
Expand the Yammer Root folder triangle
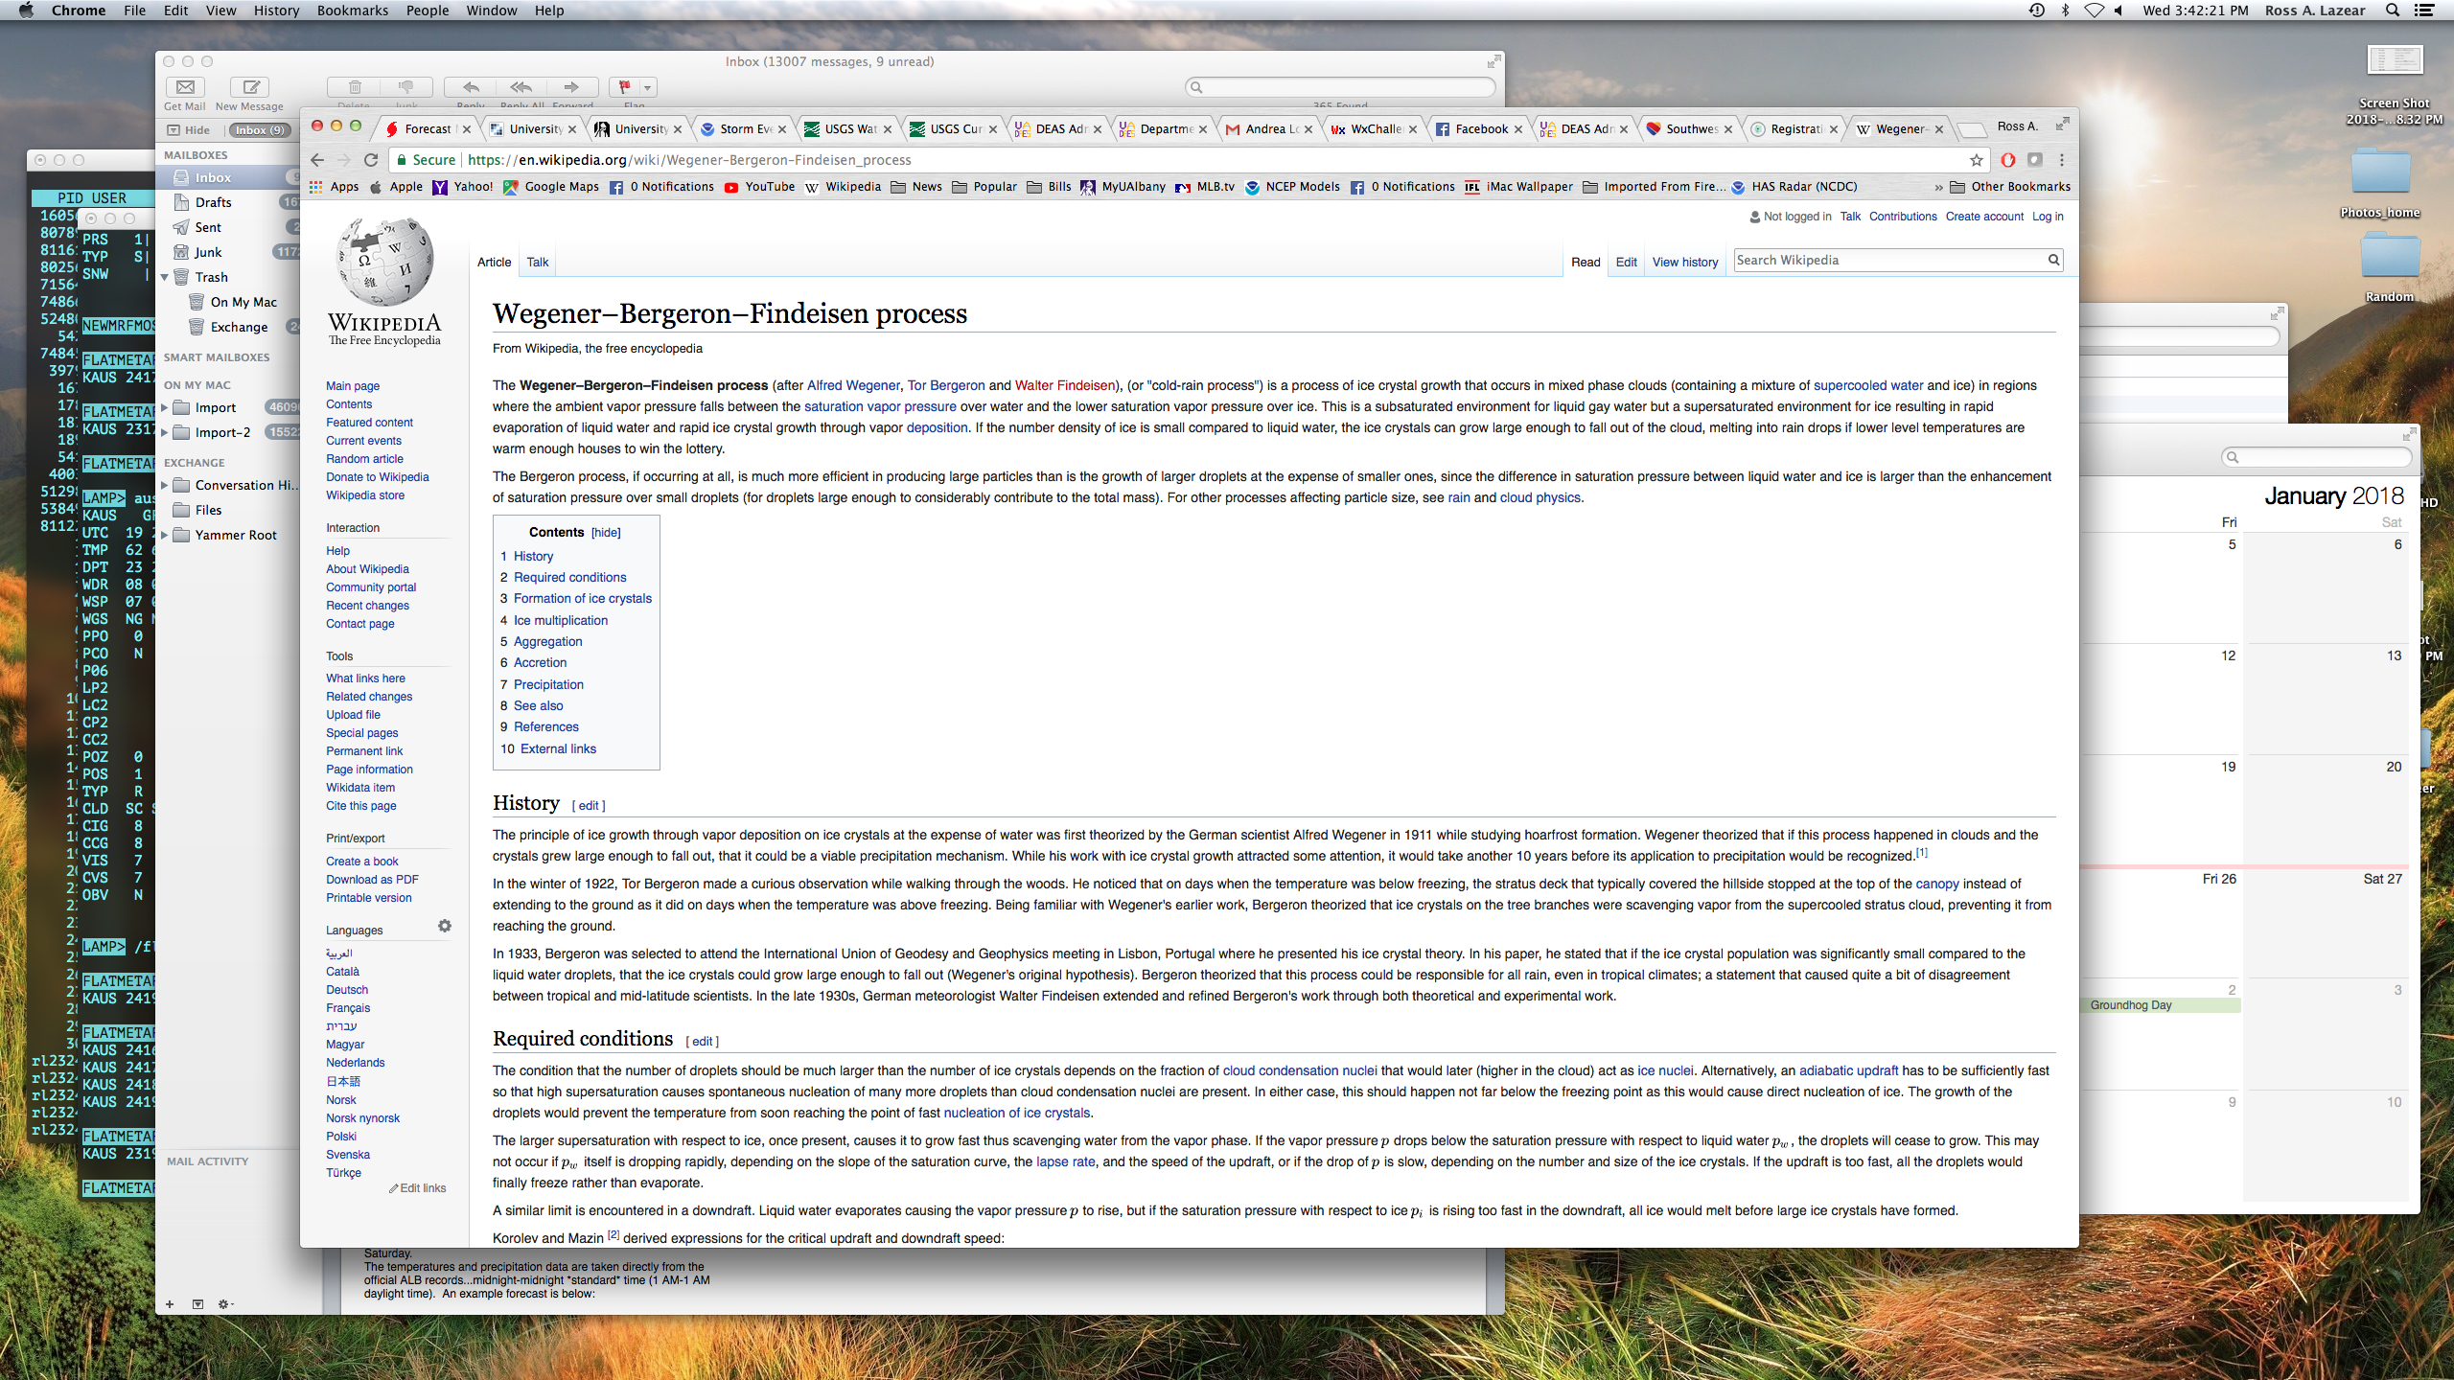pos(165,536)
